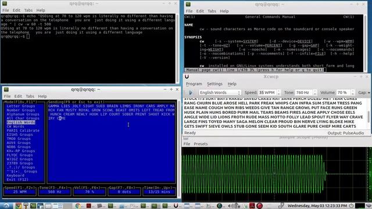Click the 13/15 mins time box in cwcp

pyautogui.click(x=159, y=192)
